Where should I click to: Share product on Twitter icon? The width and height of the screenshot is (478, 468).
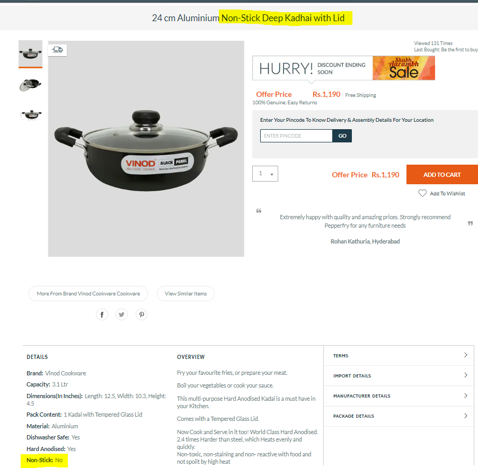tap(122, 314)
